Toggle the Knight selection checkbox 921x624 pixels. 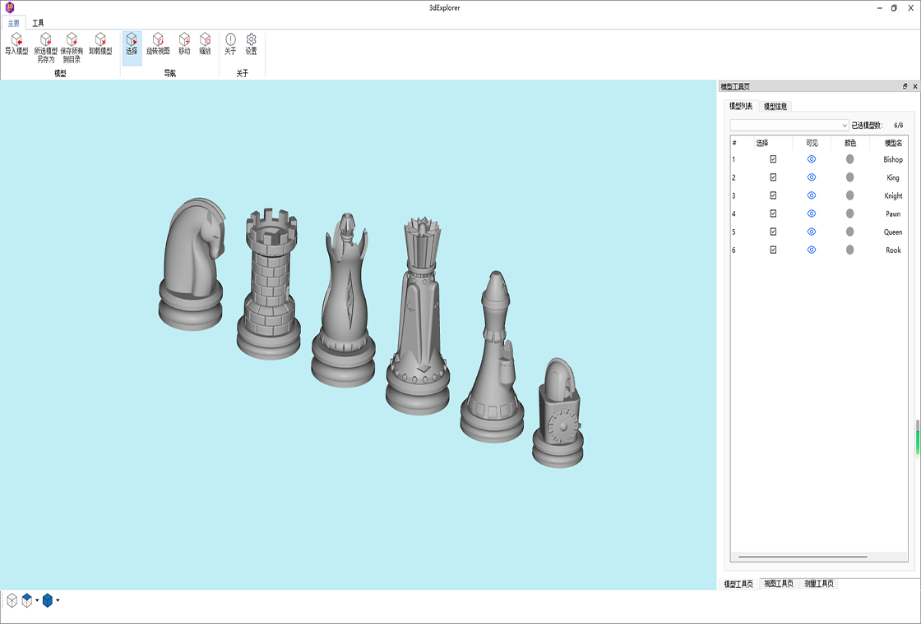pyautogui.click(x=773, y=195)
